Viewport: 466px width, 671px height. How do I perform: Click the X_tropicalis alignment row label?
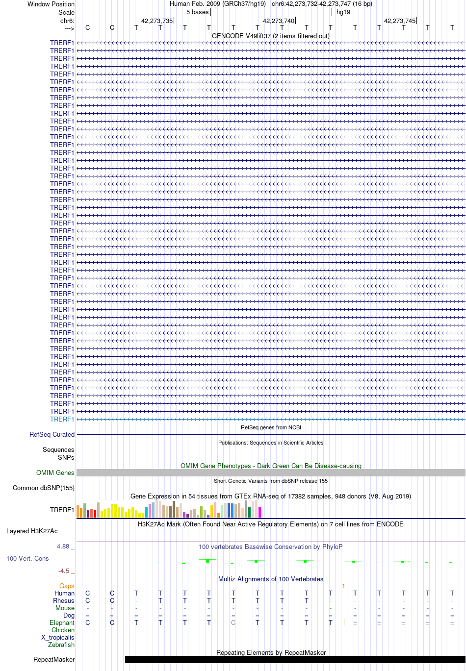(x=58, y=637)
